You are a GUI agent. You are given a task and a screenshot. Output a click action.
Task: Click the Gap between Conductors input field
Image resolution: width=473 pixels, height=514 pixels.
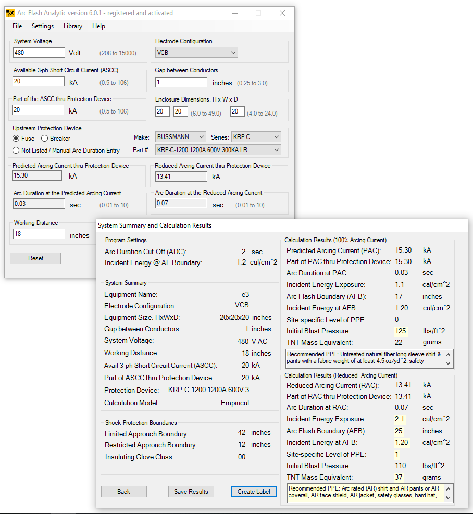click(181, 82)
